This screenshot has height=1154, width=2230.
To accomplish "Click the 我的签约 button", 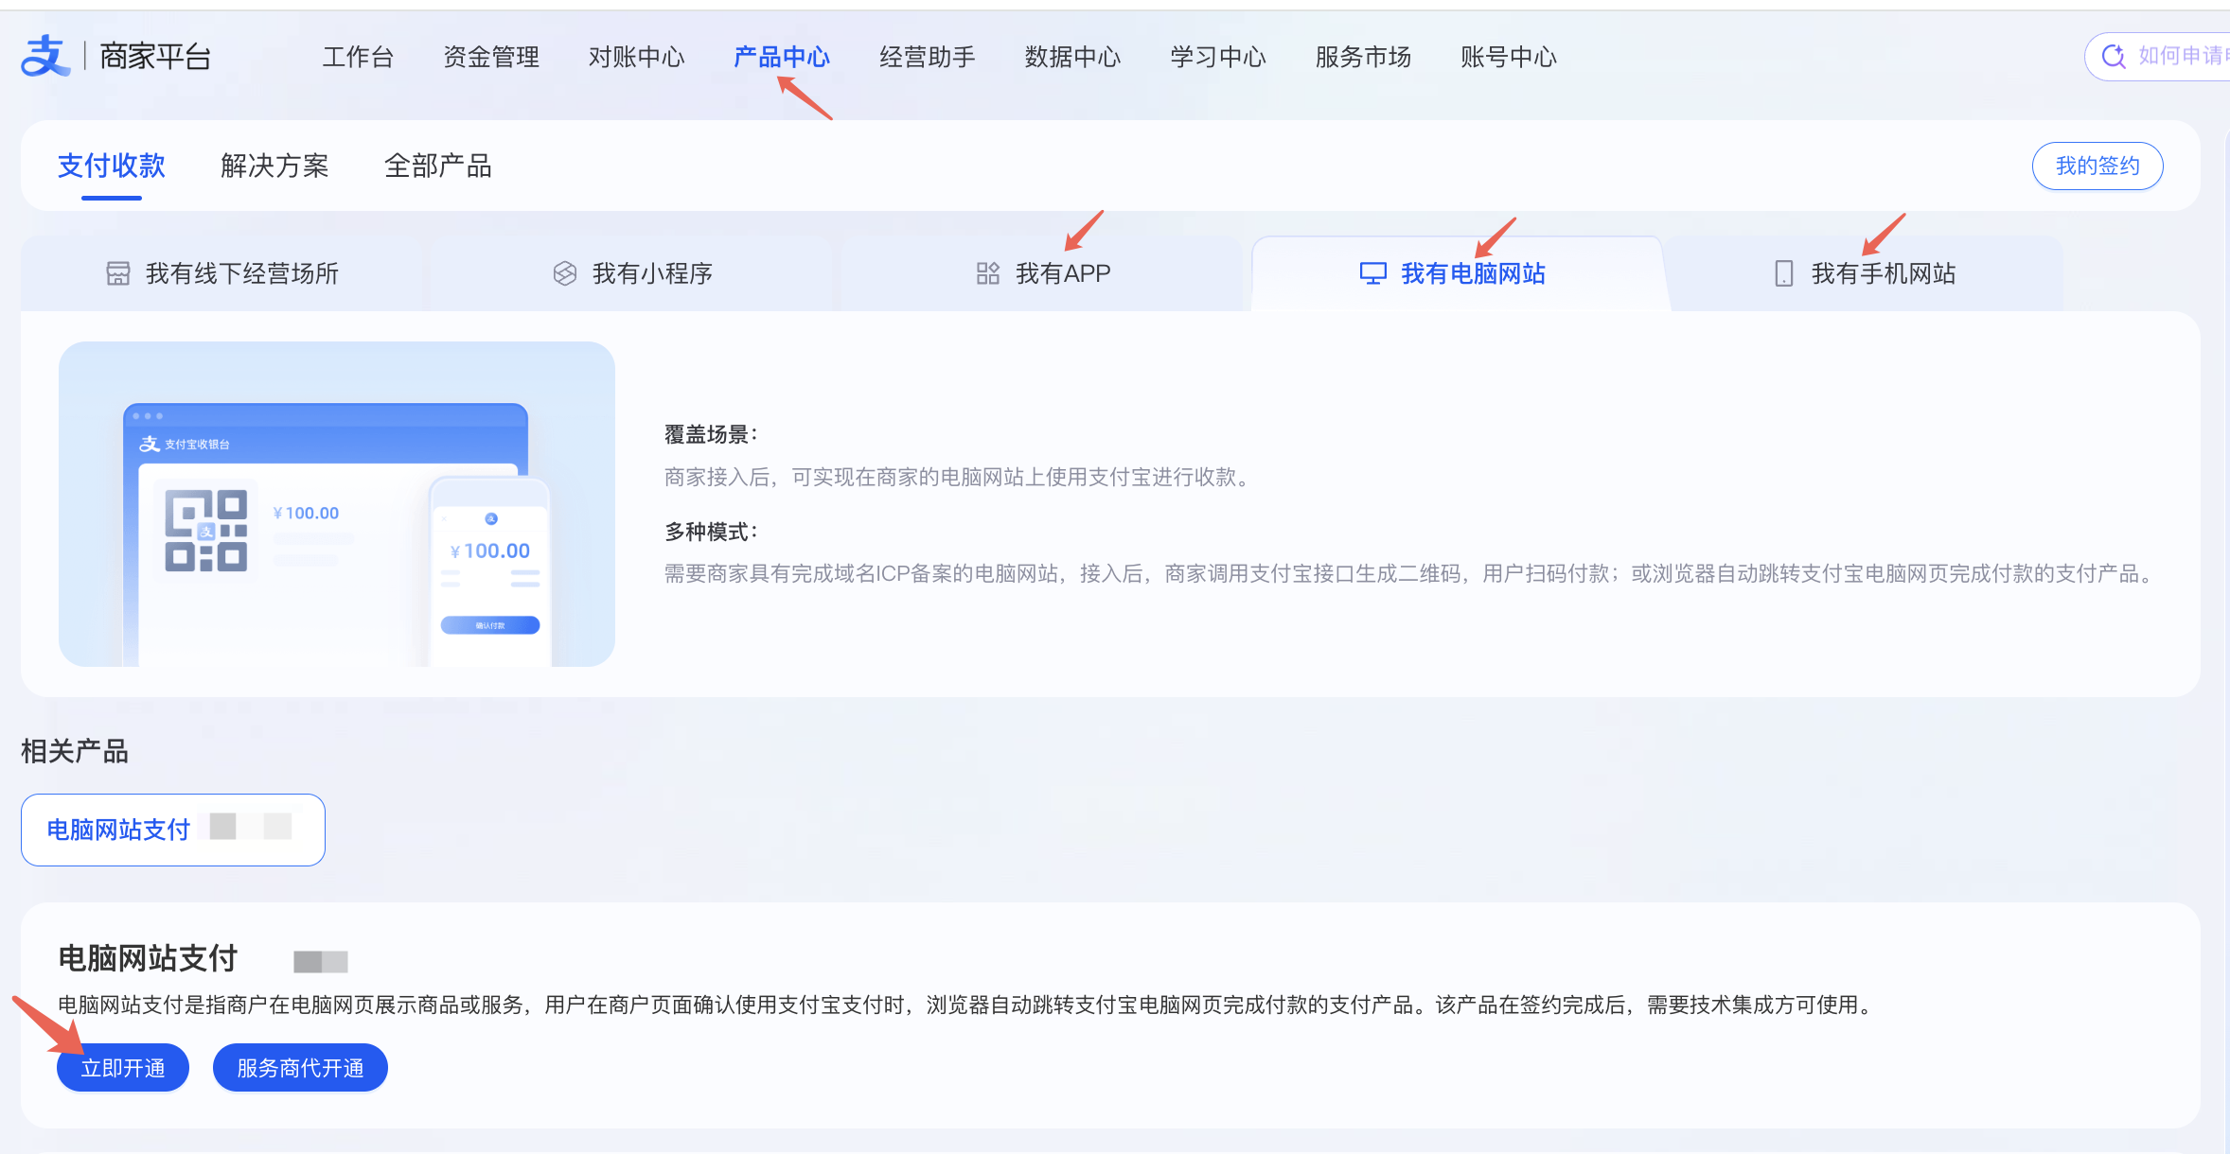I will point(2097,166).
